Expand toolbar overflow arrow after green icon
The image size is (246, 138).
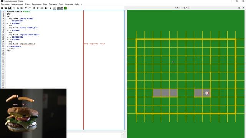68,8
